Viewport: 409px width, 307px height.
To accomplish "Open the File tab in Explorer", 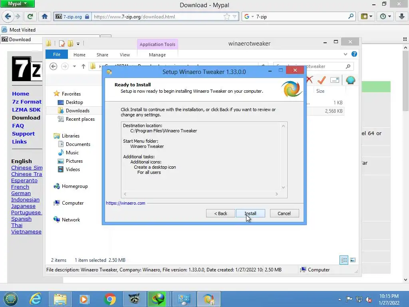I will (57, 54).
